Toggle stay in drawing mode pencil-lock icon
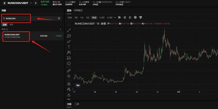This screenshot has height=109, width=218. click(69, 89)
